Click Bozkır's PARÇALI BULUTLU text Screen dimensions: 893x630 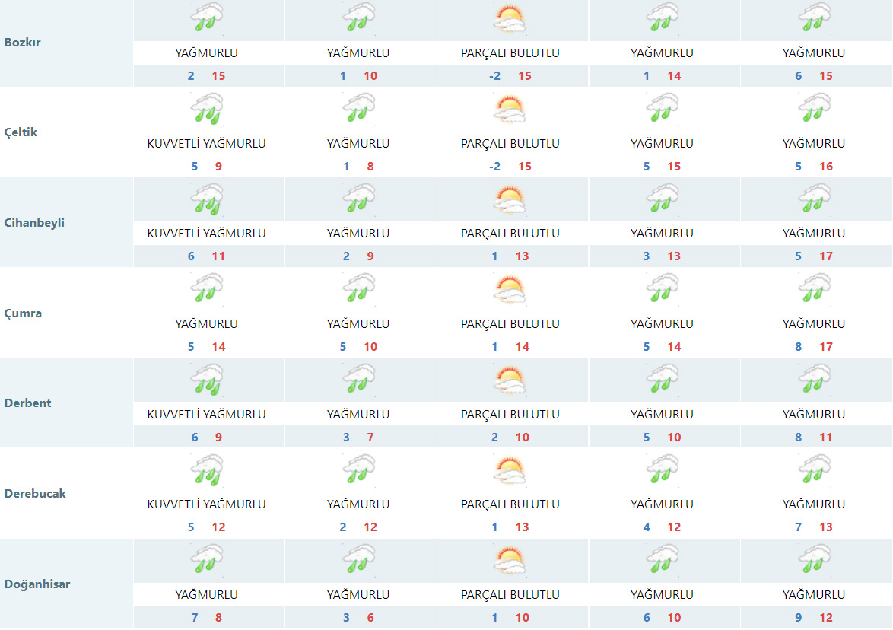510,53
